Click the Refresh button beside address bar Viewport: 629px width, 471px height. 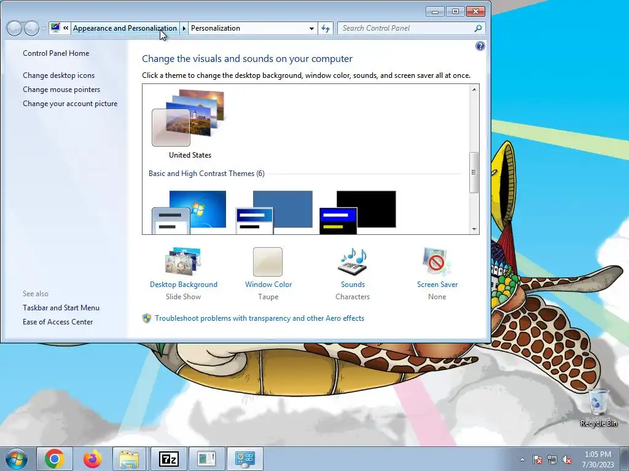326,28
